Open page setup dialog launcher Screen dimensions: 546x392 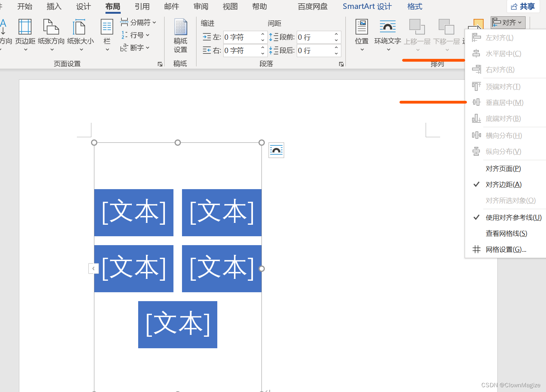point(160,64)
